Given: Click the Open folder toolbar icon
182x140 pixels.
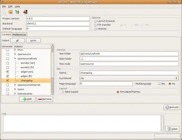Looking at the screenshot, I should pyautogui.click(x=11, y=12).
